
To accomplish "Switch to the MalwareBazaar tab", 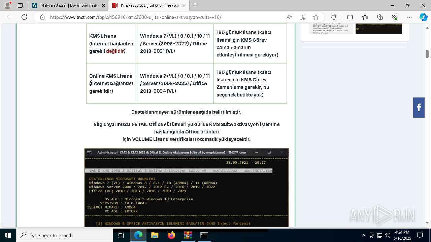I will point(68,5).
